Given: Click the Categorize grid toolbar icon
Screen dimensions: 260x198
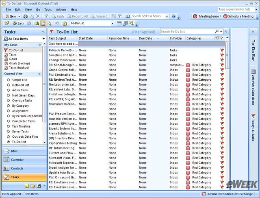Looking at the screenshot, I should coord(114,16).
